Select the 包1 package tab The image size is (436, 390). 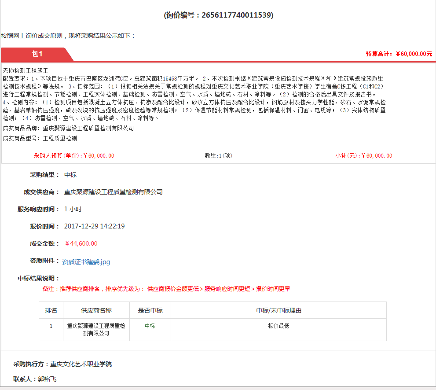(x=37, y=54)
